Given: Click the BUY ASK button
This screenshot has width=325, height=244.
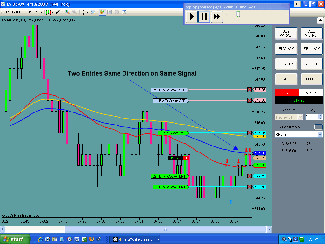Looking at the screenshot, I should [x=286, y=49].
